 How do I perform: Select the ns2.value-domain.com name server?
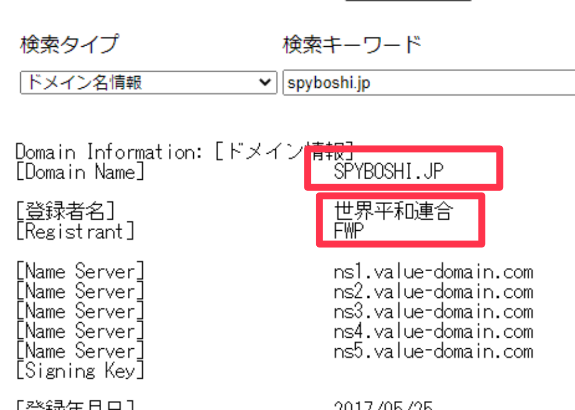pos(433,292)
